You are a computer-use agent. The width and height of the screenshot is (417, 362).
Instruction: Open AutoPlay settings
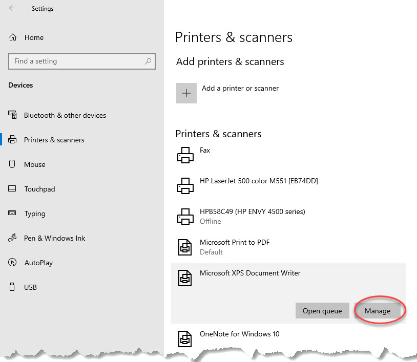click(38, 263)
